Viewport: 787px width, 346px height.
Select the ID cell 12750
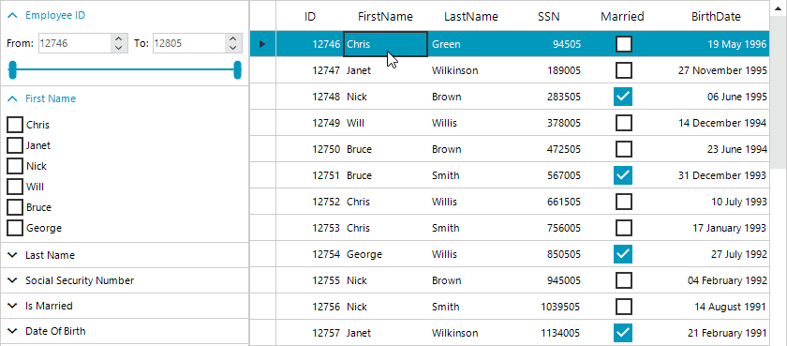[x=310, y=149]
